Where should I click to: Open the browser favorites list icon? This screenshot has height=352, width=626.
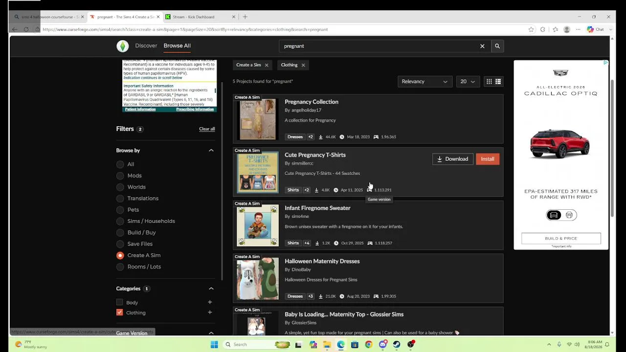(555, 29)
